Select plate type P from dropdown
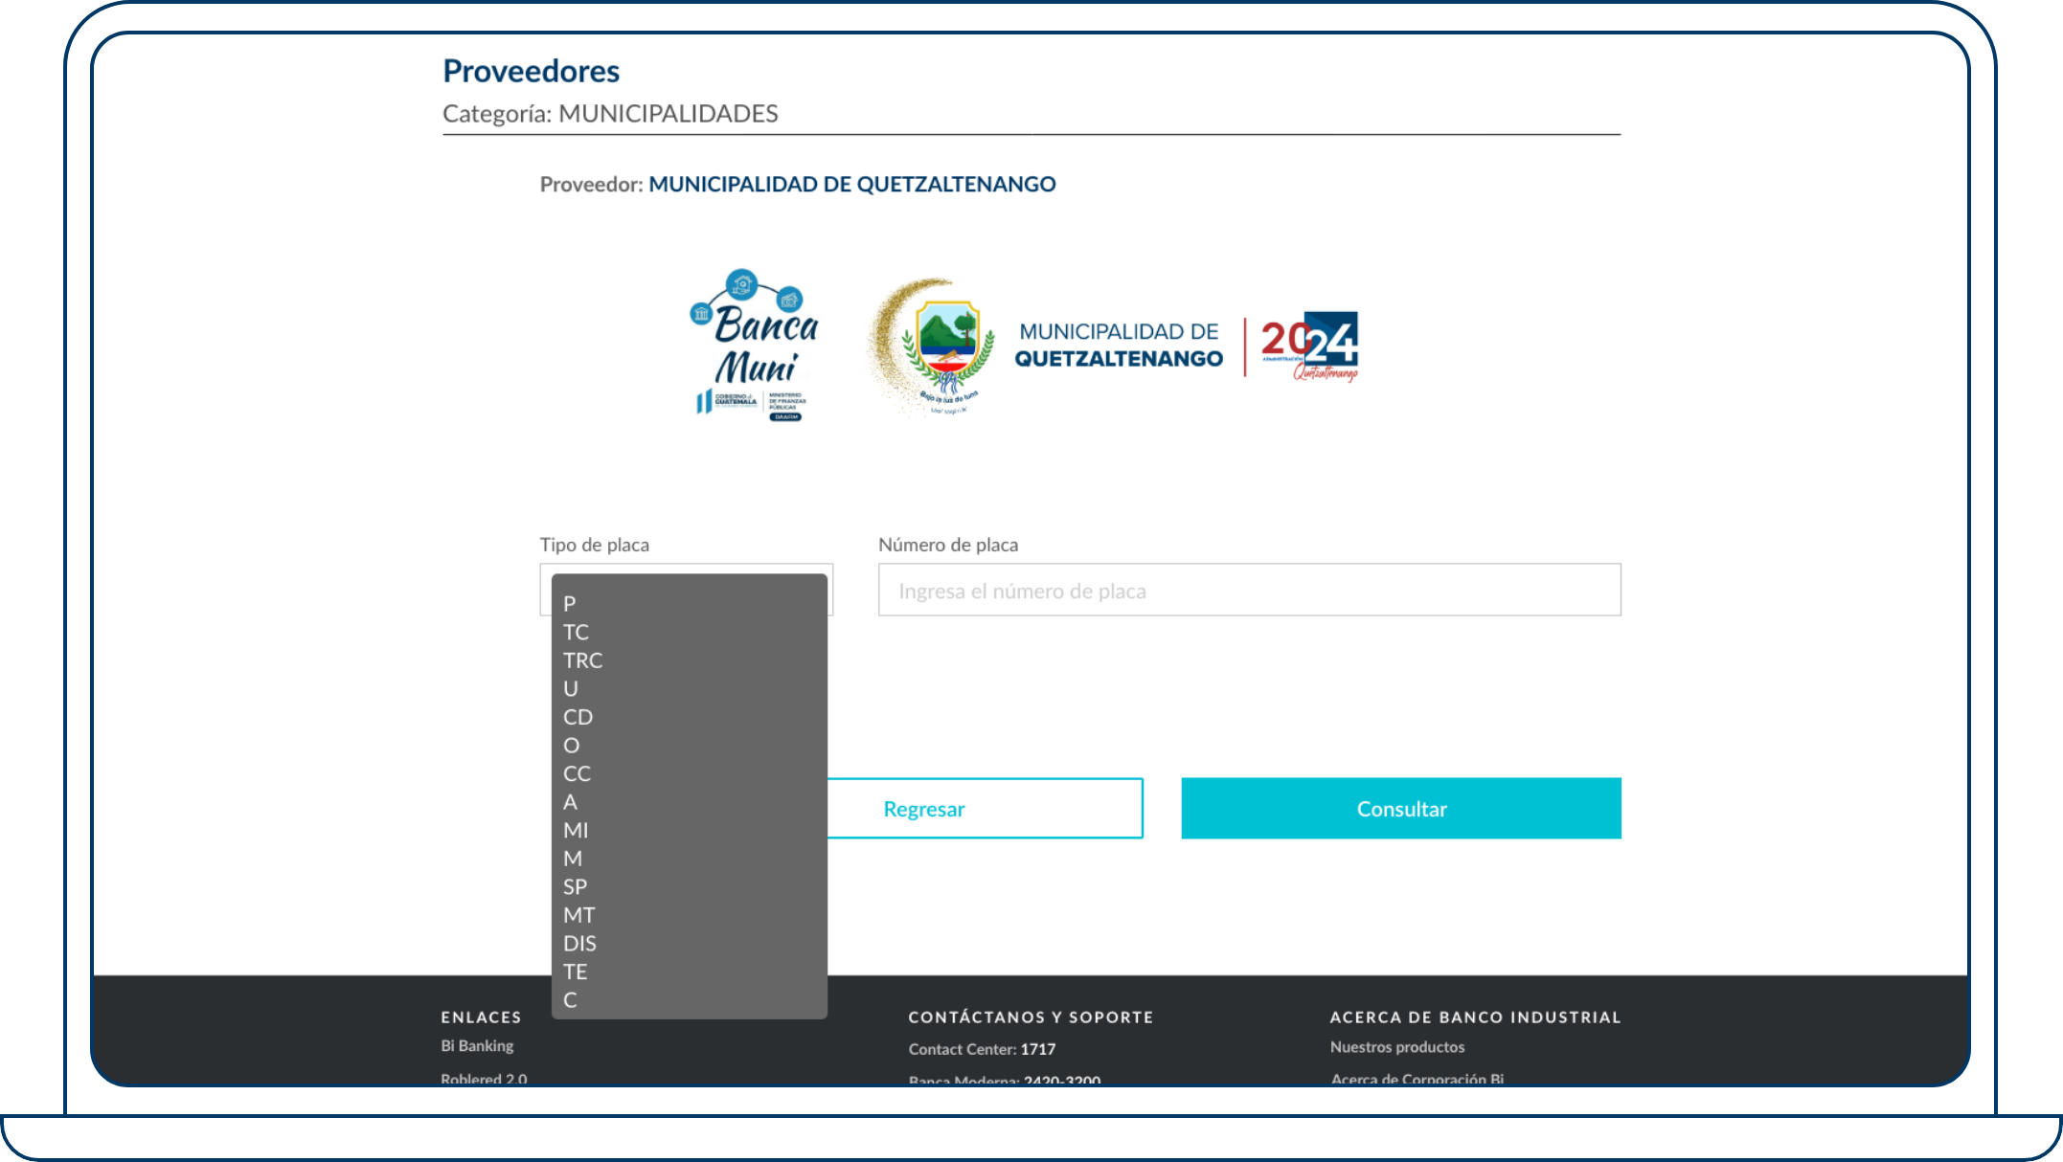 tap(689, 604)
